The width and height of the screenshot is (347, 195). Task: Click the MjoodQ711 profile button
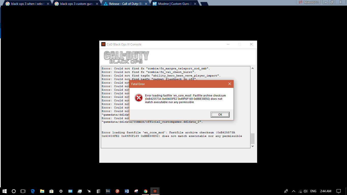click(309, 2)
